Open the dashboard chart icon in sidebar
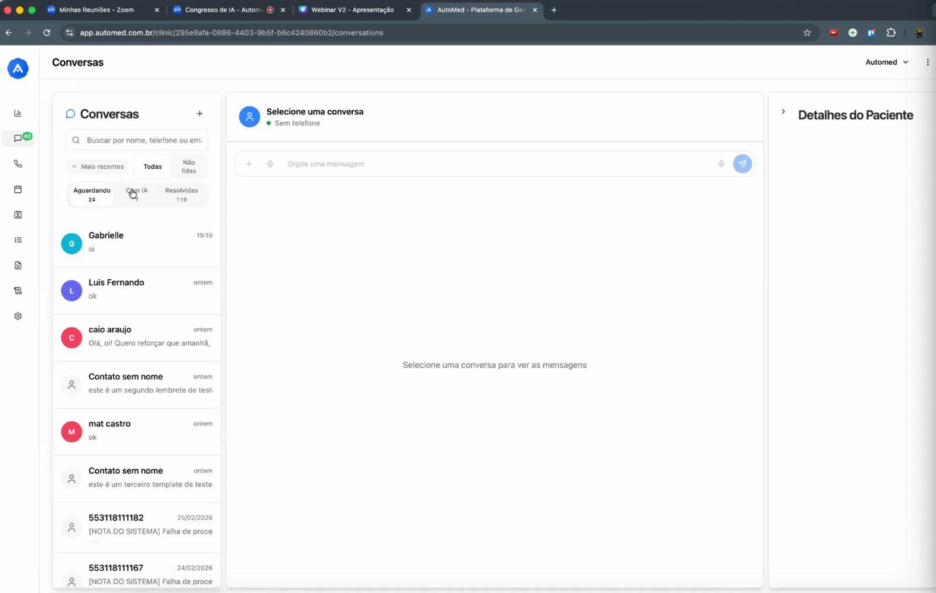This screenshot has width=936, height=593. click(x=18, y=113)
